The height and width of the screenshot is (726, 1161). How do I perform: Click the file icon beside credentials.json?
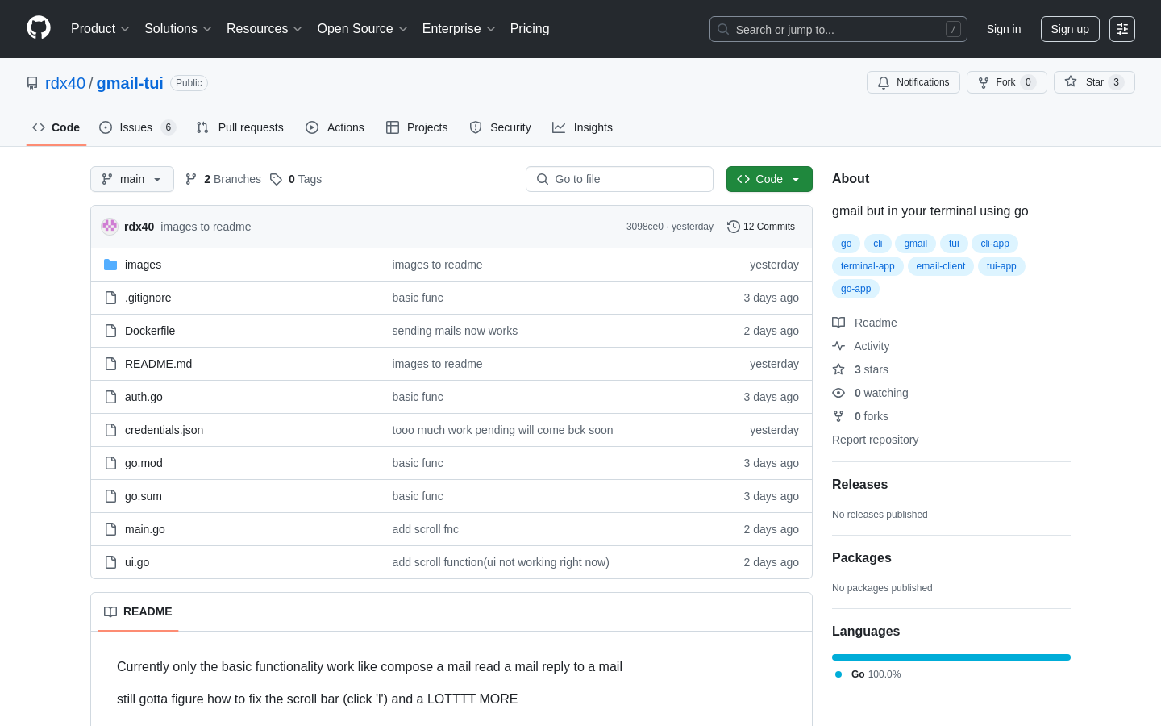(x=110, y=430)
